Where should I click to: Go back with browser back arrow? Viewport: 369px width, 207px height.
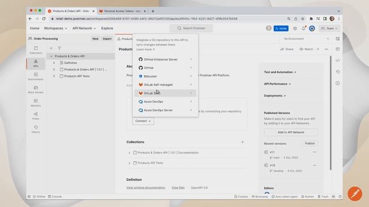(30, 18)
